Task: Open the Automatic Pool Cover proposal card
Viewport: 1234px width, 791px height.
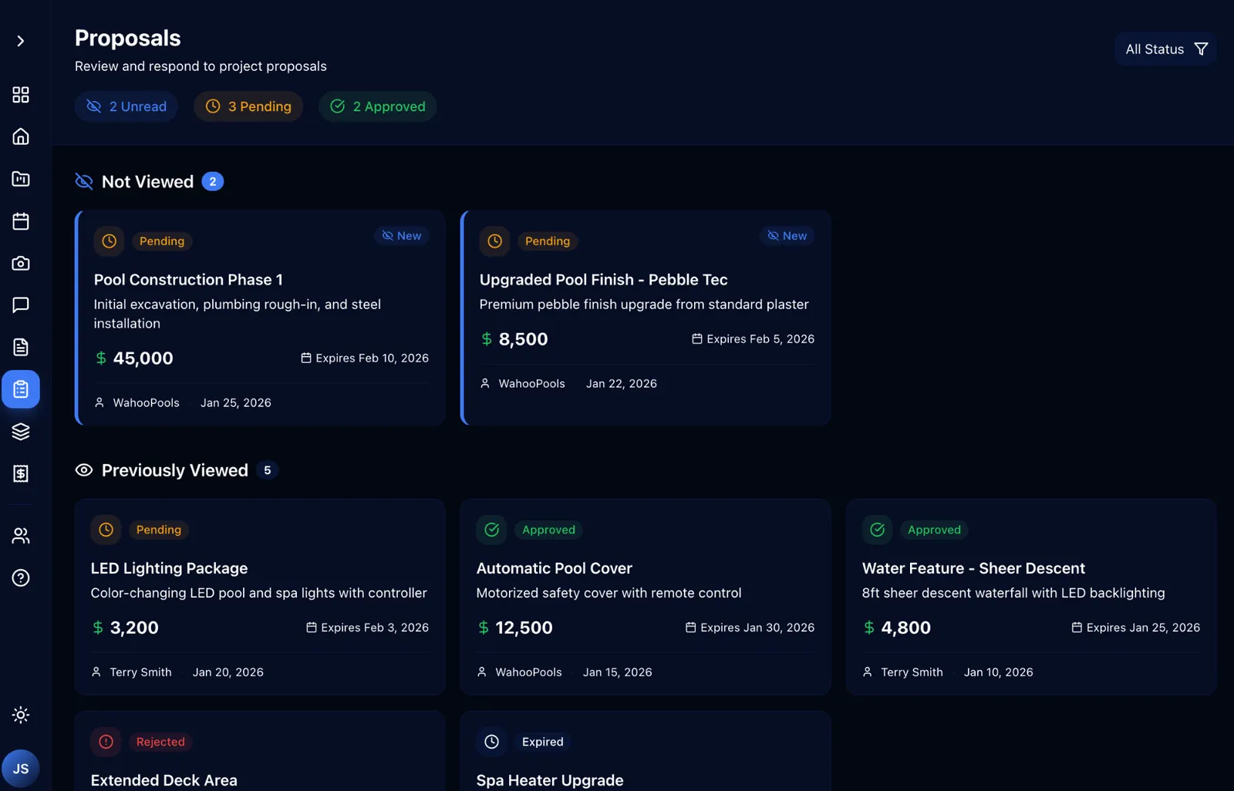Action: 646,597
